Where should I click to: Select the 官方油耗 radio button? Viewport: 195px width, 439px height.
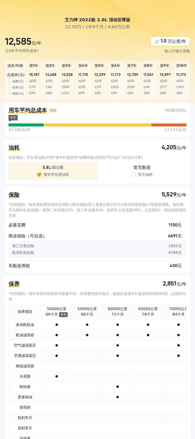pyautogui.click(x=134, y=175)
